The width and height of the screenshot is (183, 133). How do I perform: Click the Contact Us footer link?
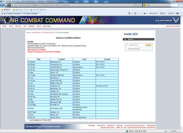(101, 126)
